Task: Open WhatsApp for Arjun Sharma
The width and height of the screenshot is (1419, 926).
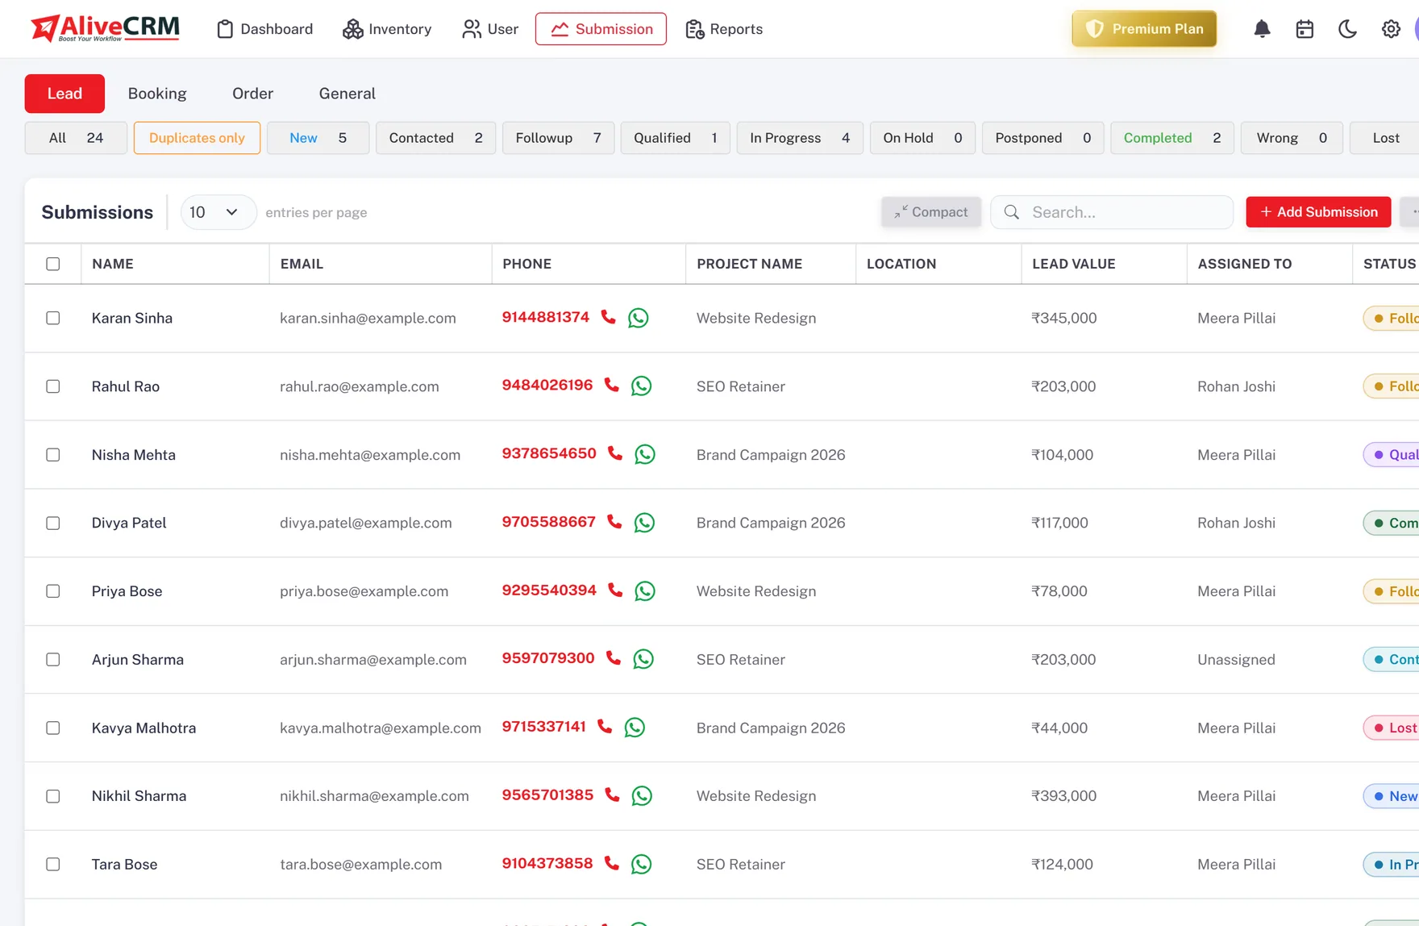Action: coord(643,659)
